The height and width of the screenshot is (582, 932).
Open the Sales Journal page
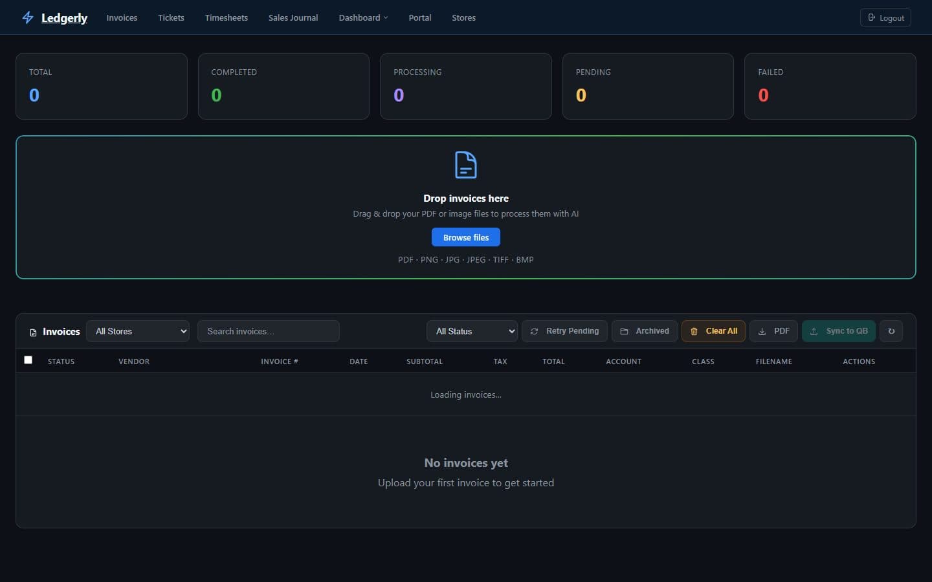point(293,17)
